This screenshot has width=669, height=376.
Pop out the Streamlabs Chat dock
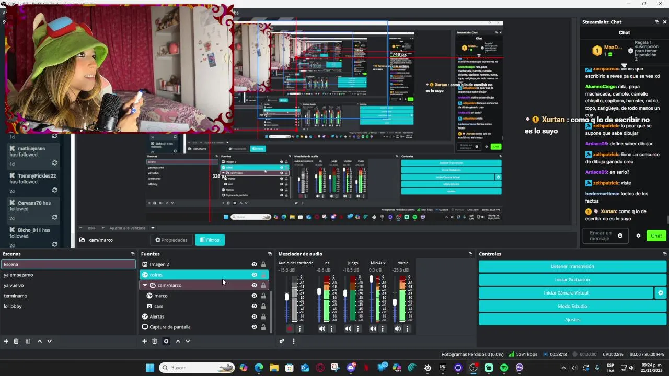click(x=657, y=22)
